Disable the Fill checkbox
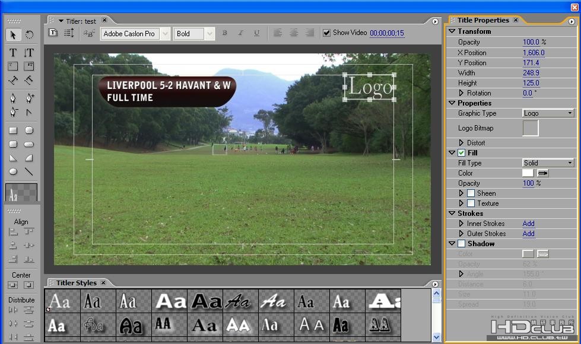The width and height of the screenshot is (581, 344). click(462, 153)
